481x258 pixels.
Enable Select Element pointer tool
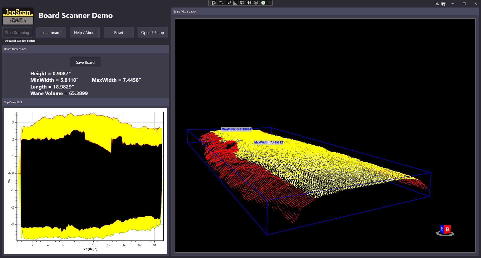tap(228, 3)
